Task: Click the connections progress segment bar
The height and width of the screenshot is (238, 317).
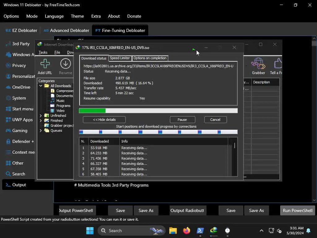Action: point(158,132)
